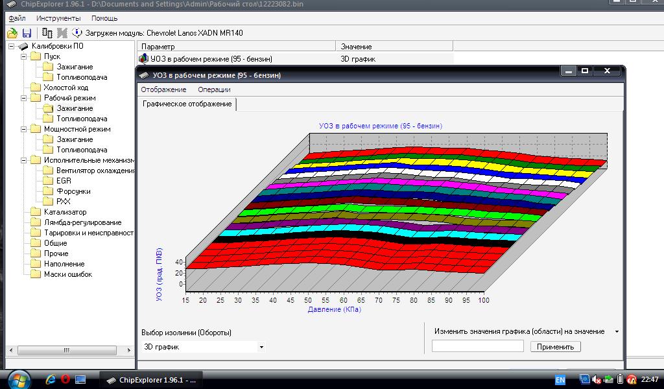Collapse the Калибровки ПО root node
This screenshot has width=664, height=389.
pyautogui.click(x=12, y=46)
